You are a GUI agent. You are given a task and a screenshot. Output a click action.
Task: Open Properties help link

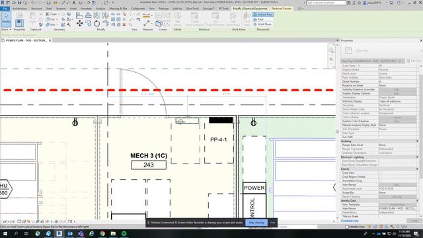point(350,221)
